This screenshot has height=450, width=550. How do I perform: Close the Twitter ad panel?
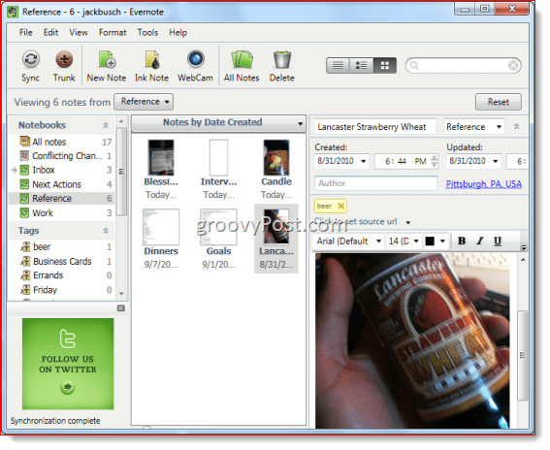pos(120,308)
